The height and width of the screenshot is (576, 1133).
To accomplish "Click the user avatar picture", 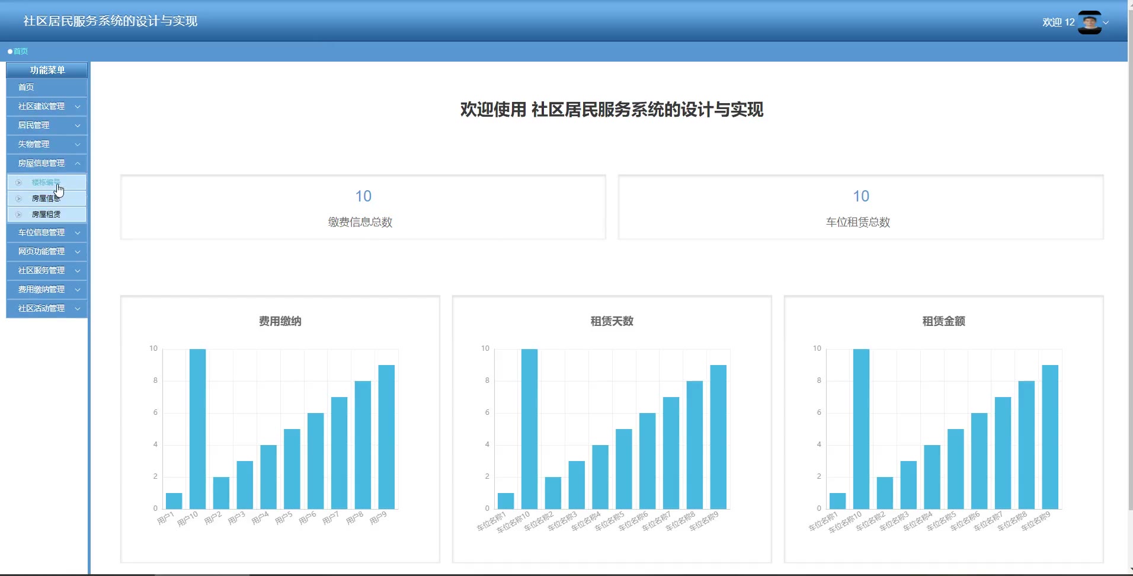I will [1089, 23].
